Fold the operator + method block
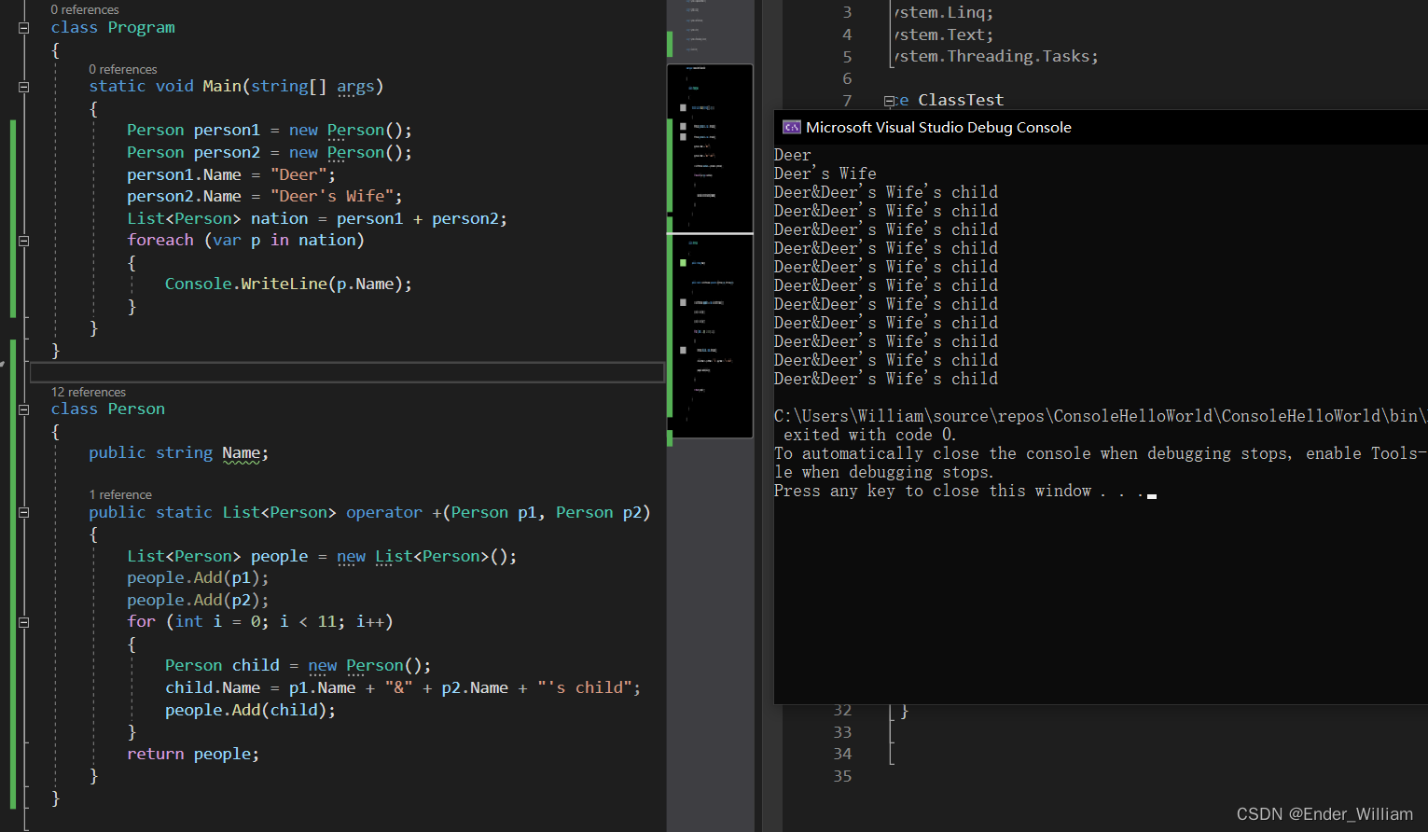The height and width of the screenshot is (832, 1428). (24, 512)
